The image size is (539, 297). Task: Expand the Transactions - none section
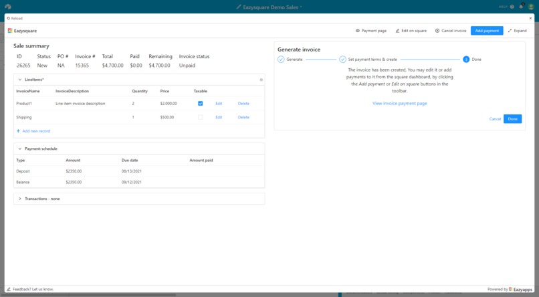(19, 199)
